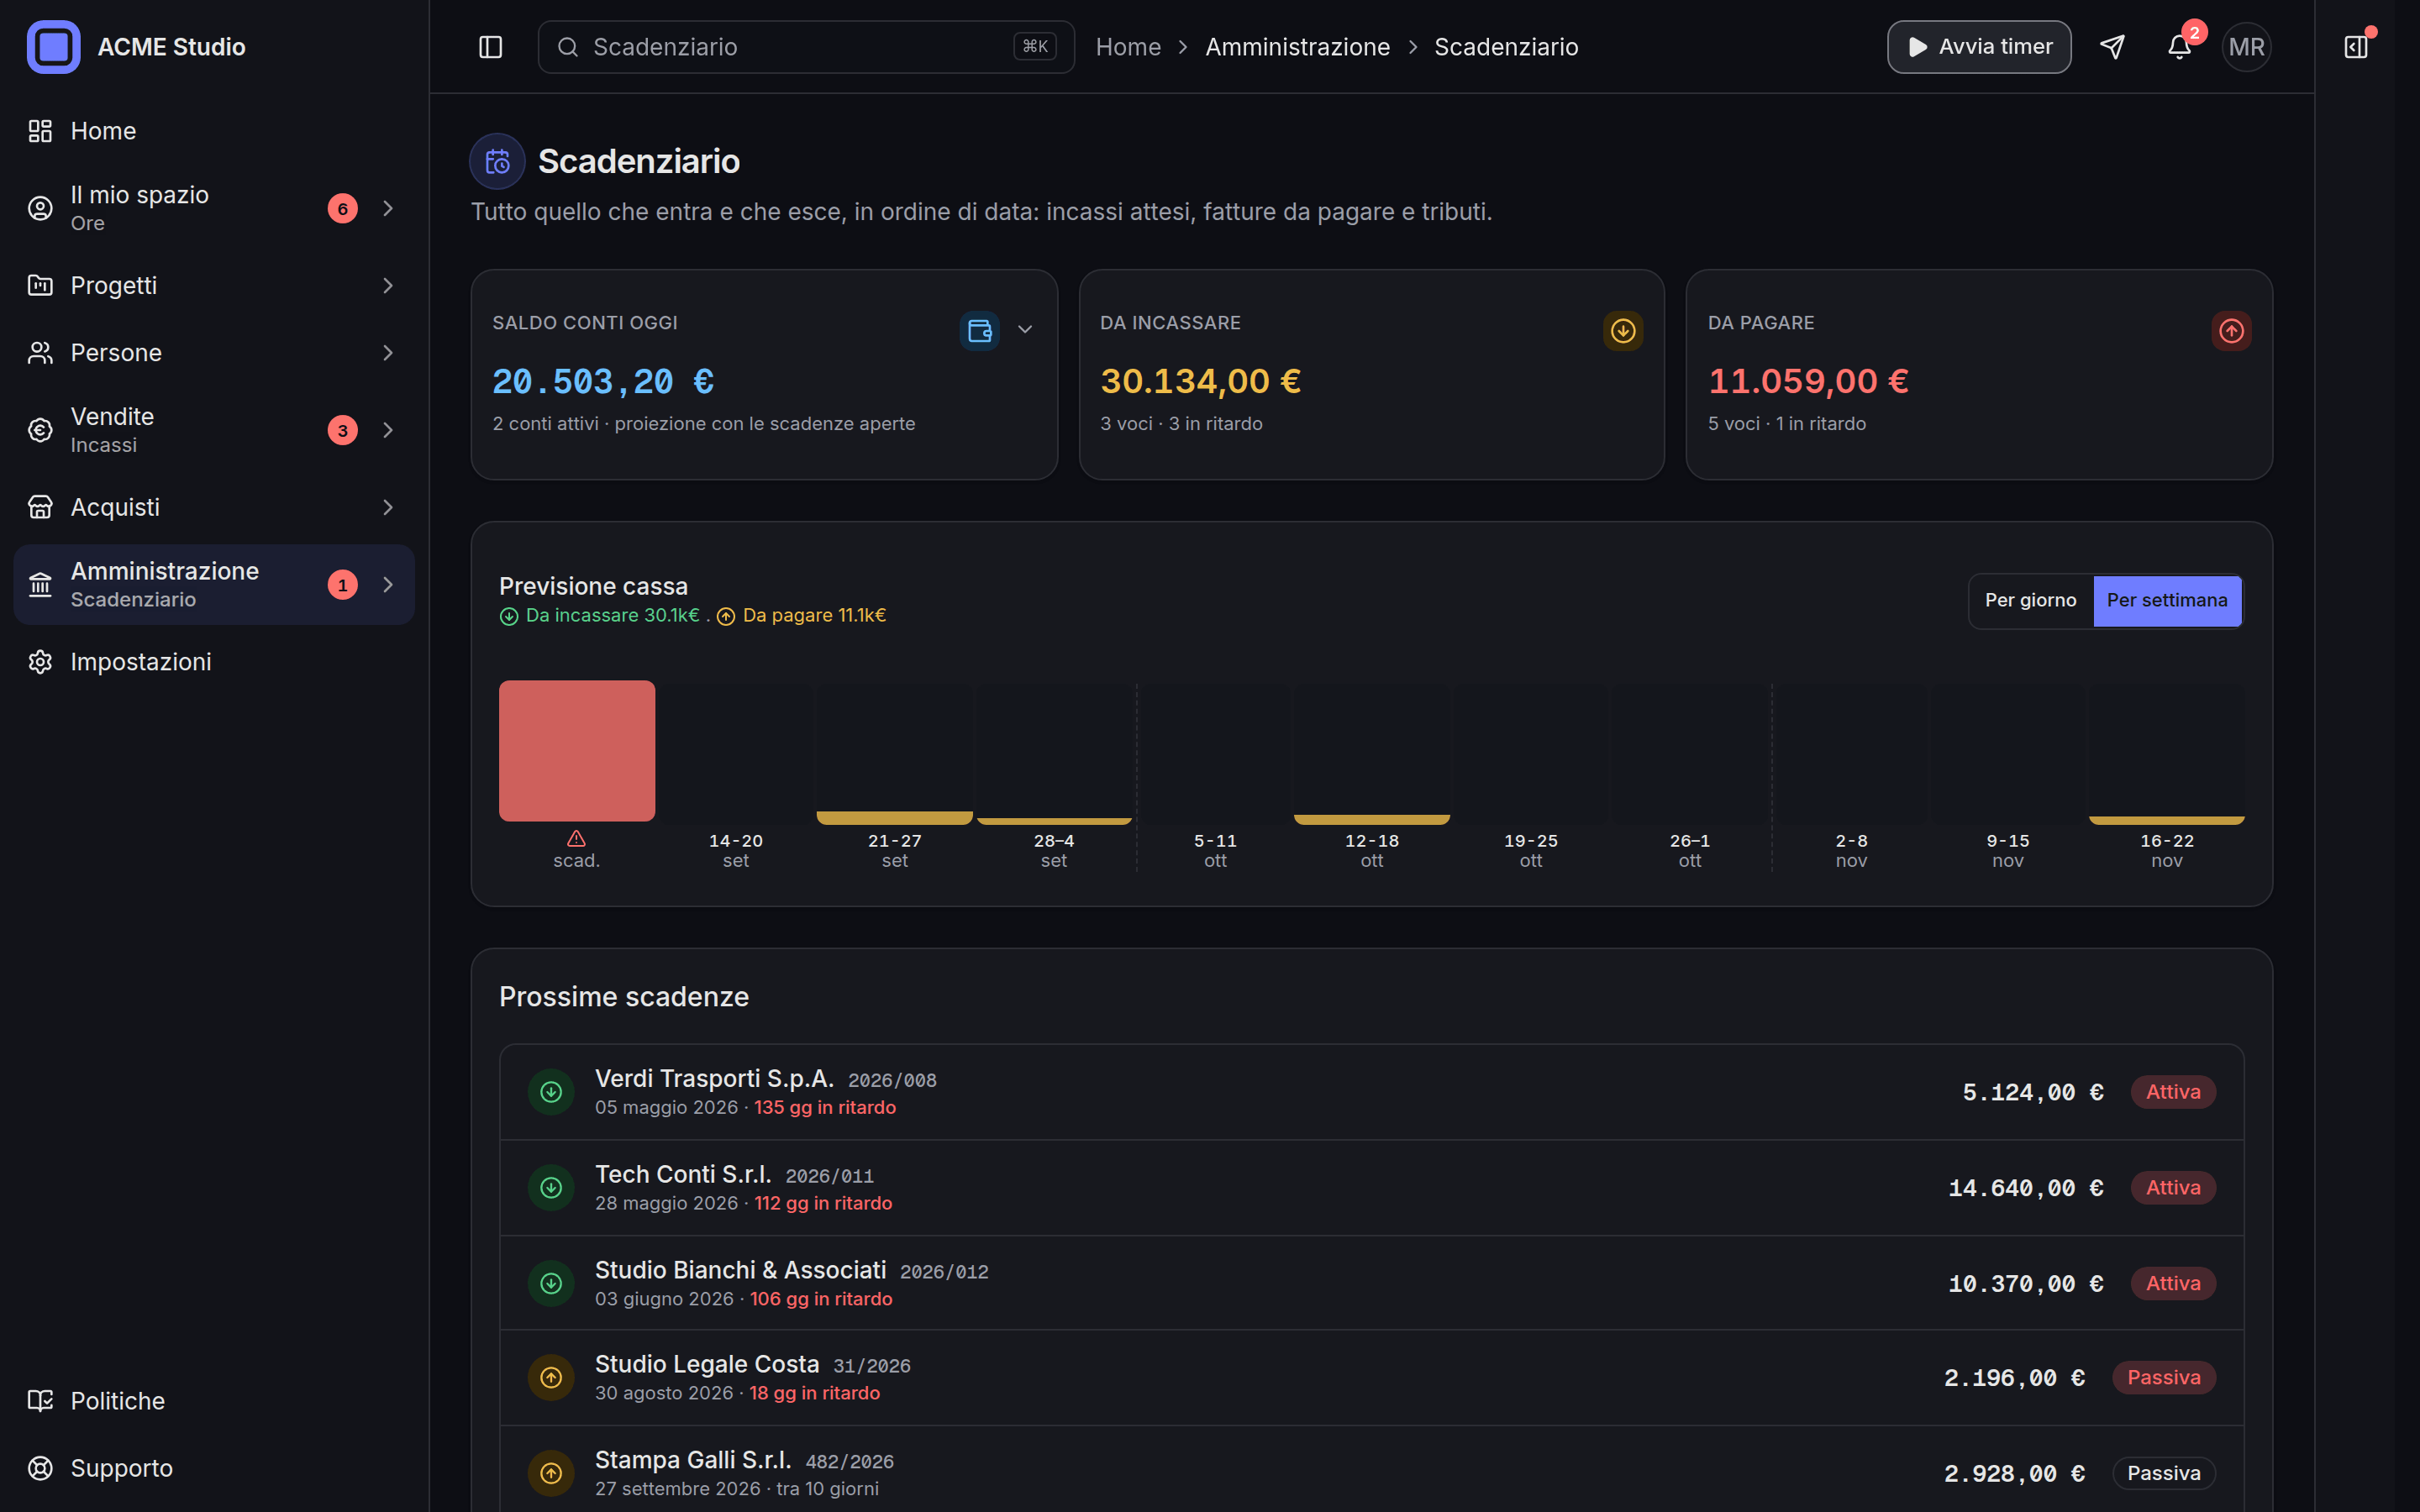Click the overdue warning triangle in chart

click(576, 838)
